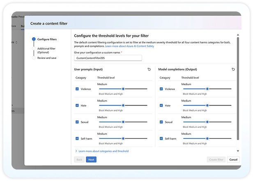Click the Back button
253x181 pixels.
79,160
